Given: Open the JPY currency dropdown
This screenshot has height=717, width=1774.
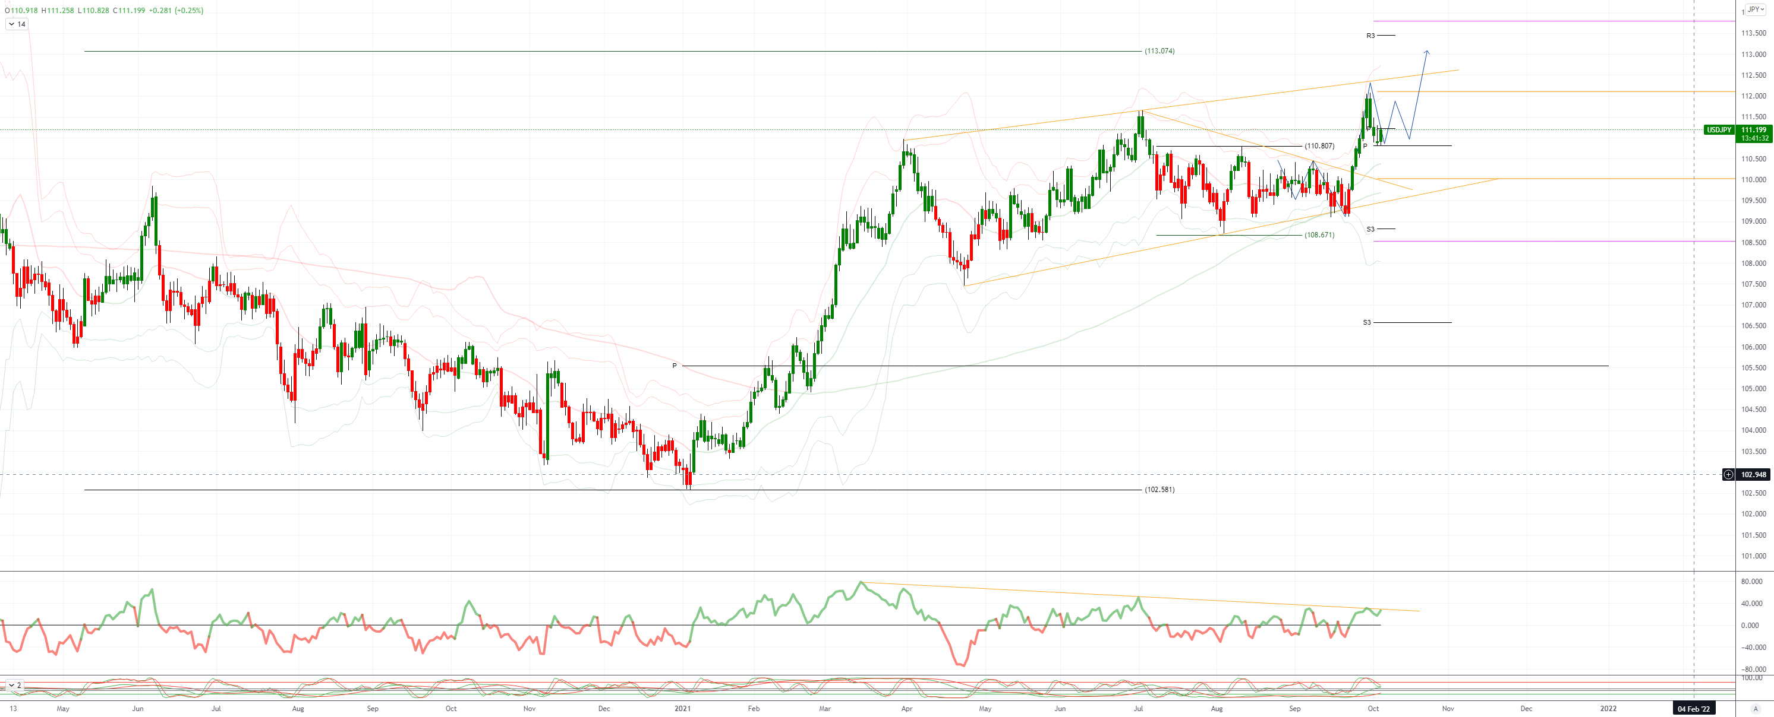Looking at the screenshot, I should click(x=1756, y=9).
